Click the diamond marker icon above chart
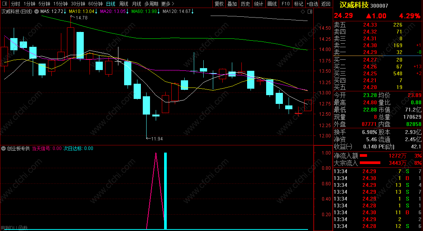Image resolution: width=423 pixels, height=231 pixels. pyautogui.click(x=303, y=11)
